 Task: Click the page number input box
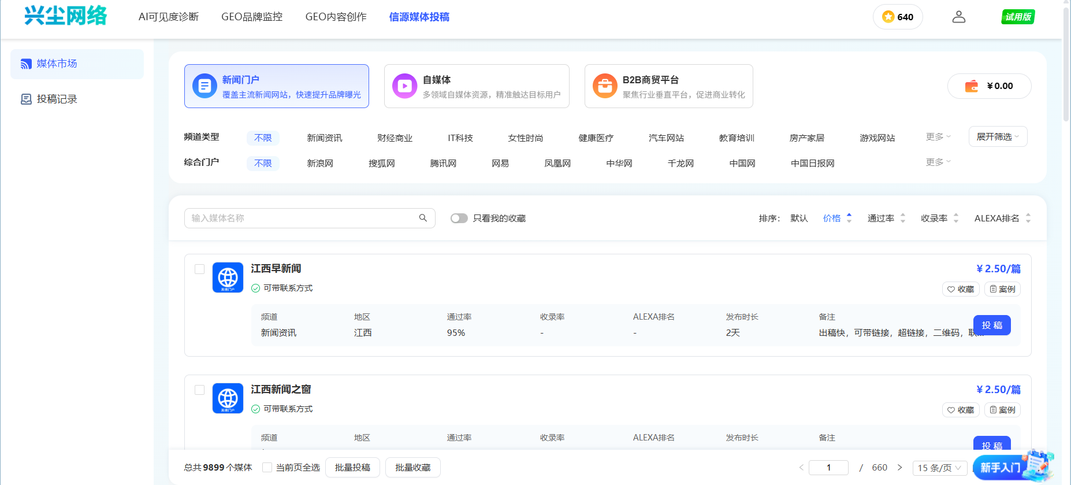[828, 468]
